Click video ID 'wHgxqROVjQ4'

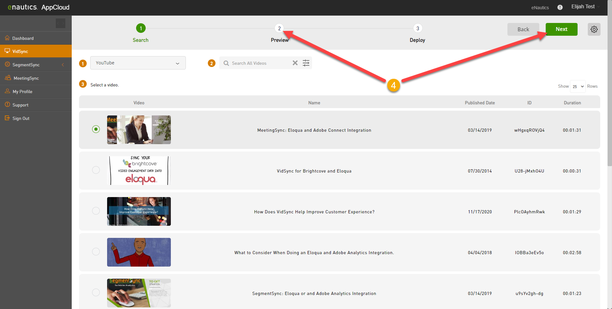(x=529, y=130)
